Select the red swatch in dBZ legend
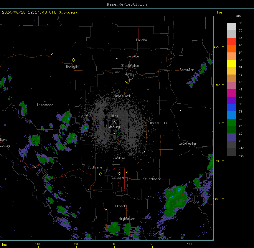 (232, 42)
